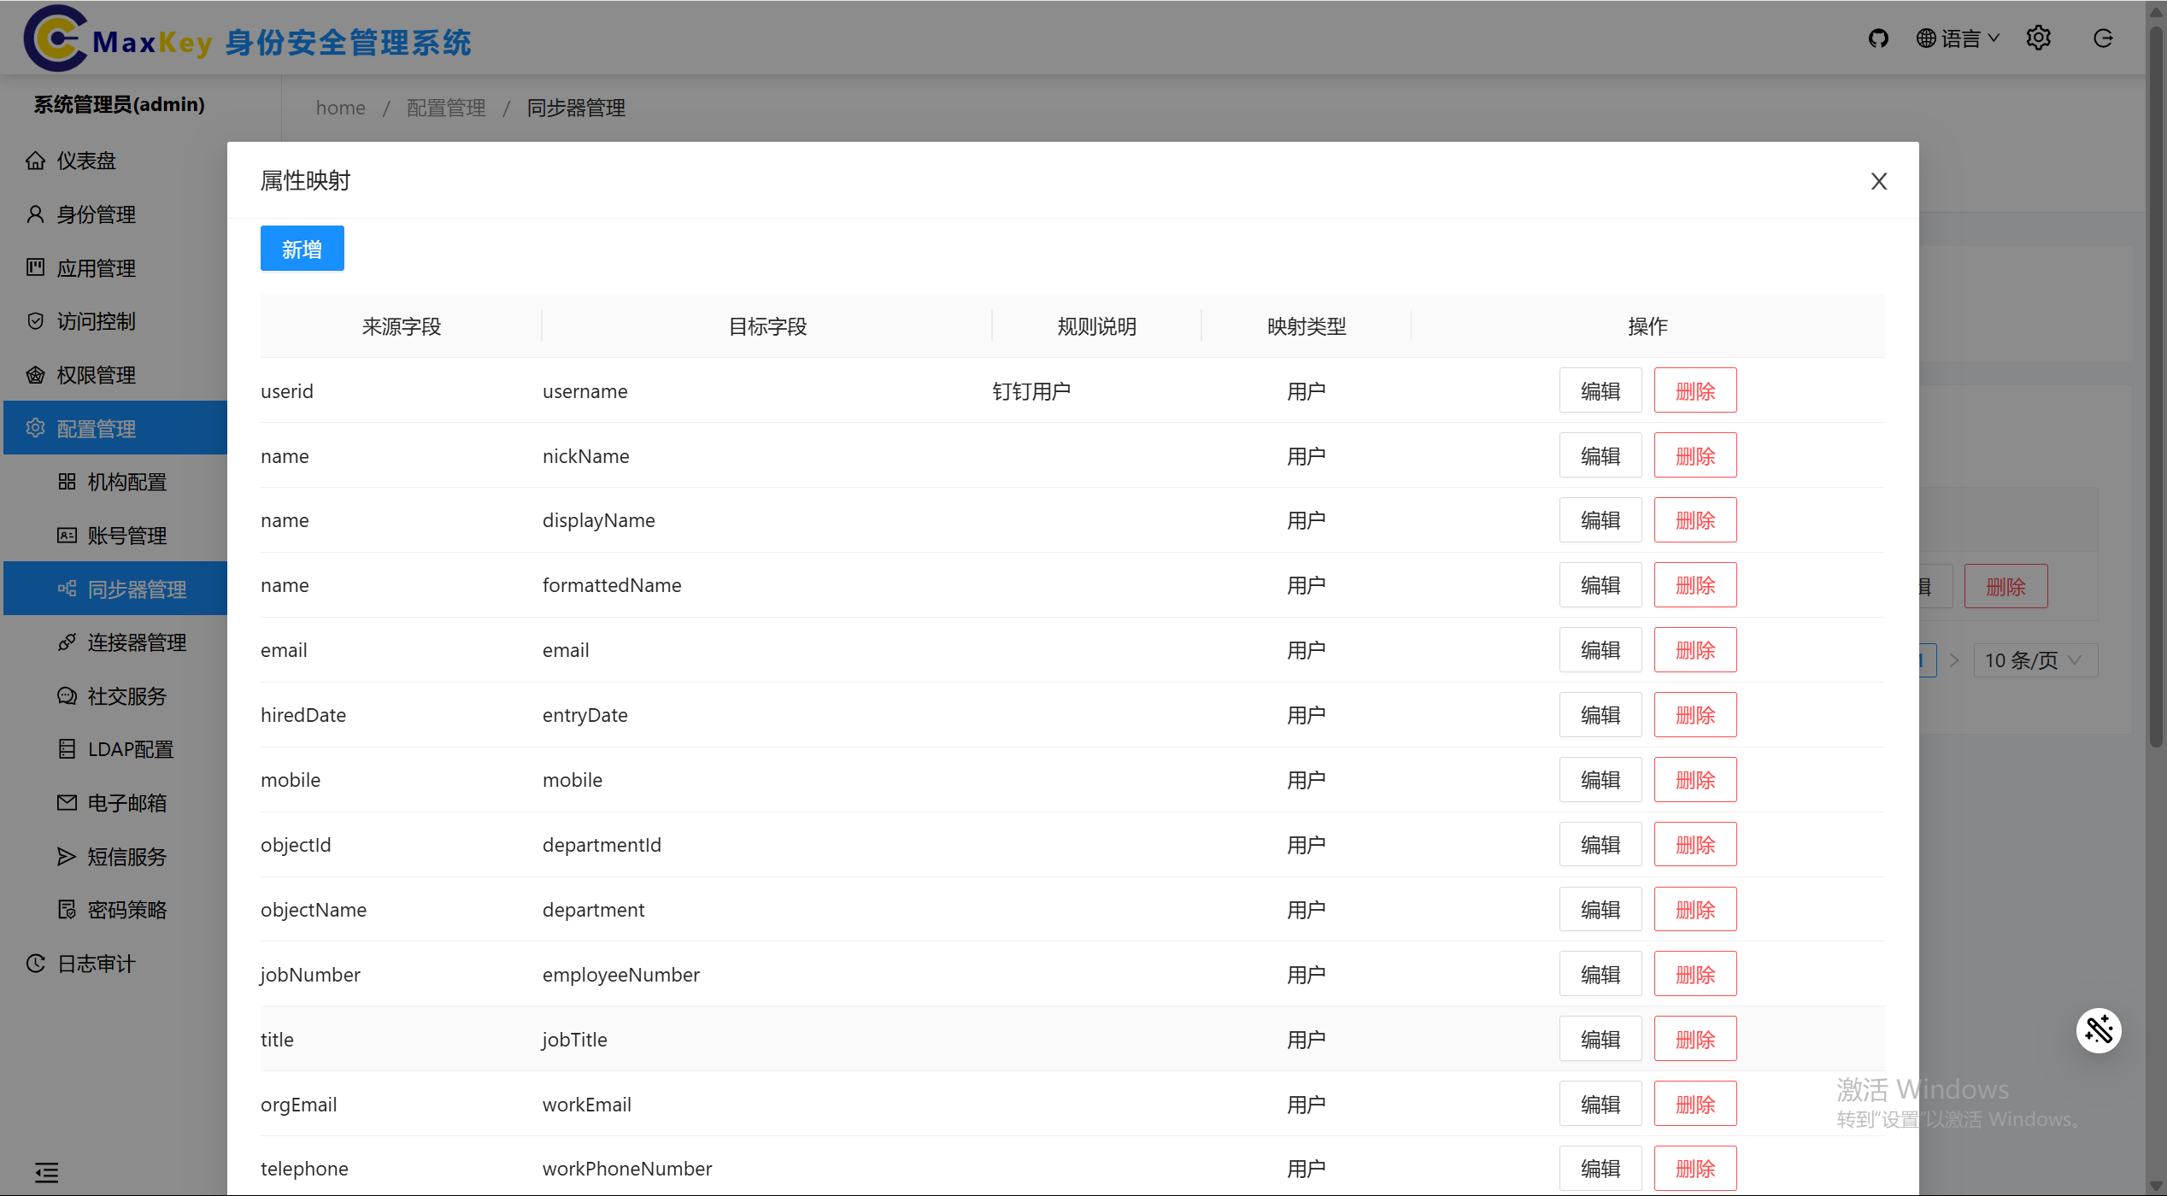The height and width of the screenshot is (1196, 2167).
Task: Click the blue 新增 button
Action: pyautogui.click(x=302, y=249)
